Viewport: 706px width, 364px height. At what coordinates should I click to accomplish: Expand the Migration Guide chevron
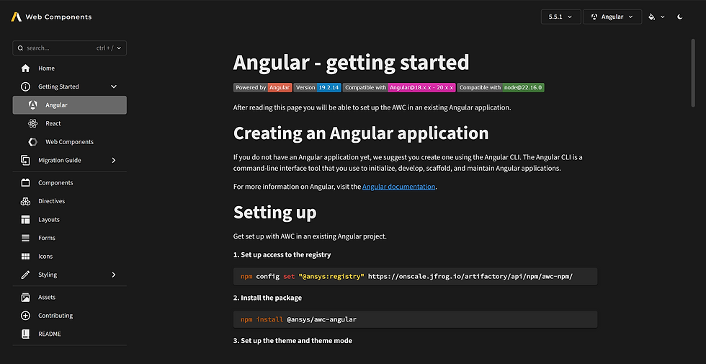pyautogui.click(x=114, y=160)
